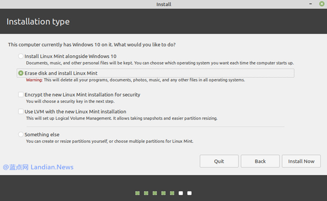Select Install Linux Mint alongside Windows 10
The height and width of the screenshot is (201, 327).
pos(21,56)
